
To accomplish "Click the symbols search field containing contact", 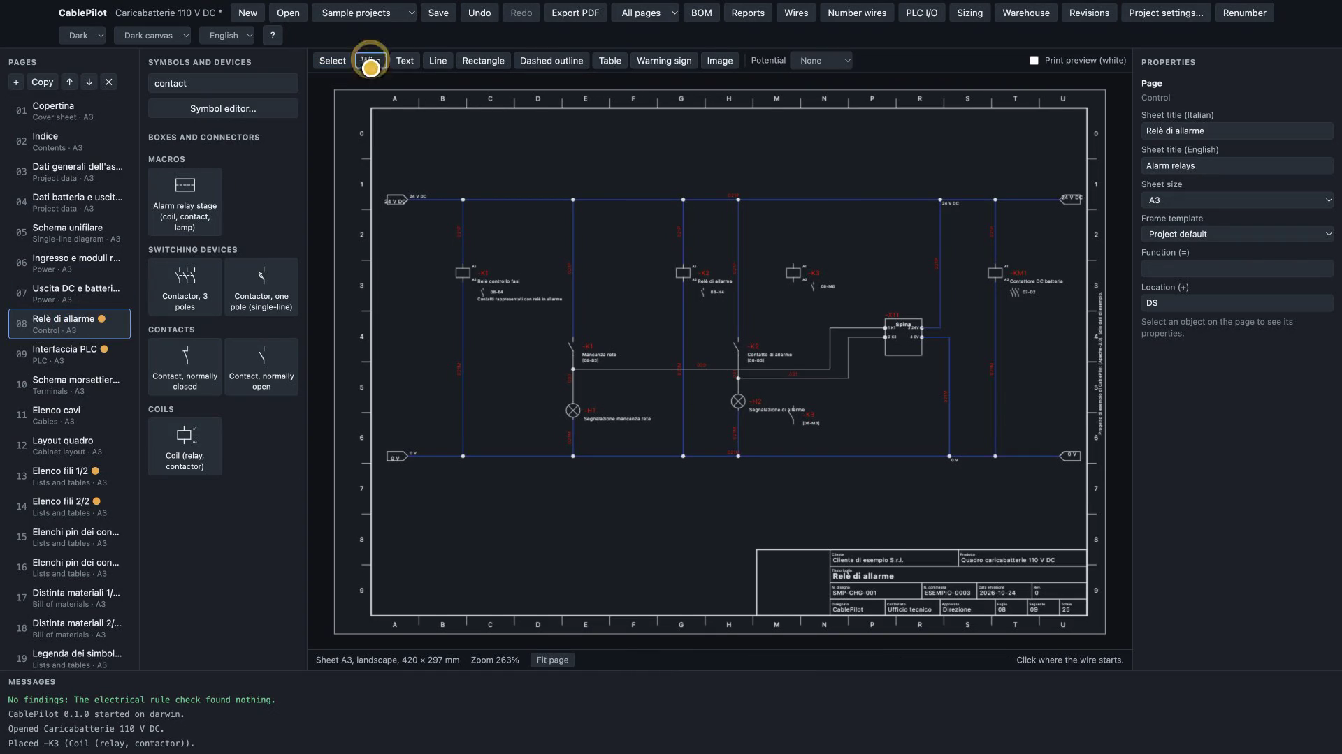I will coord(223,84).
